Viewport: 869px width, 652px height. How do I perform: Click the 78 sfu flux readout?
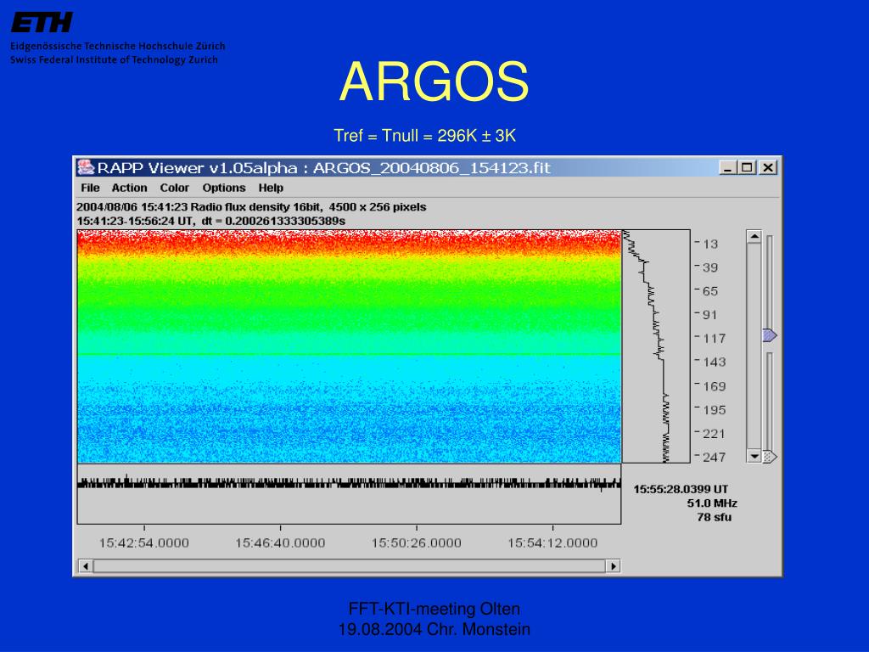[715, 517]
